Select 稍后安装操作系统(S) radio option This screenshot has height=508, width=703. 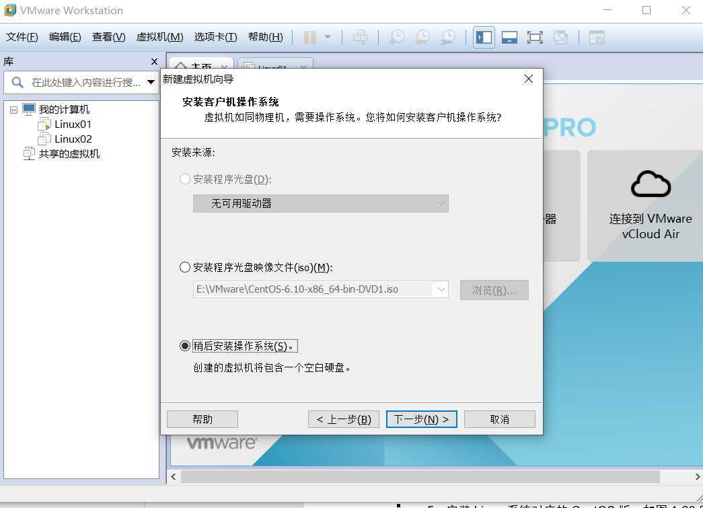(x=185, y=346)
